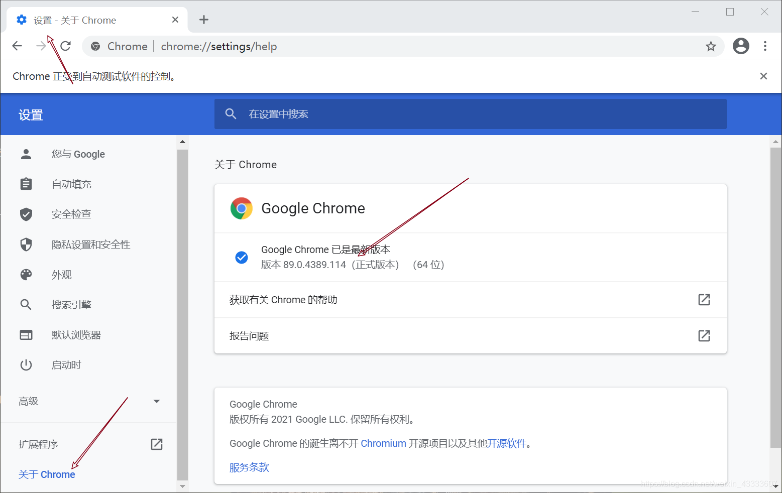Click the person icon beside 您与 Google

26,154
